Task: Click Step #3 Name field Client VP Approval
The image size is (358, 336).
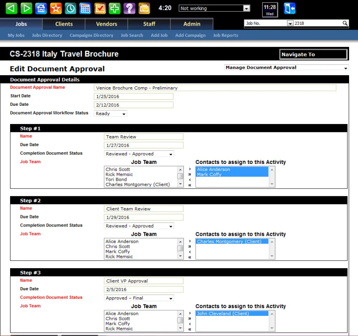Action: click(x=144, y=281)
